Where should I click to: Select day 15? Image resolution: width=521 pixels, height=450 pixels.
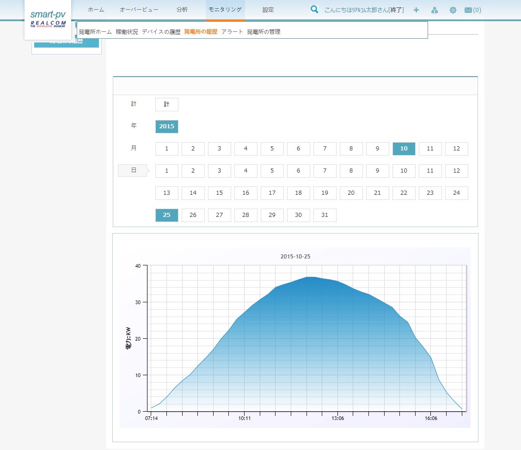pos(219,193)
